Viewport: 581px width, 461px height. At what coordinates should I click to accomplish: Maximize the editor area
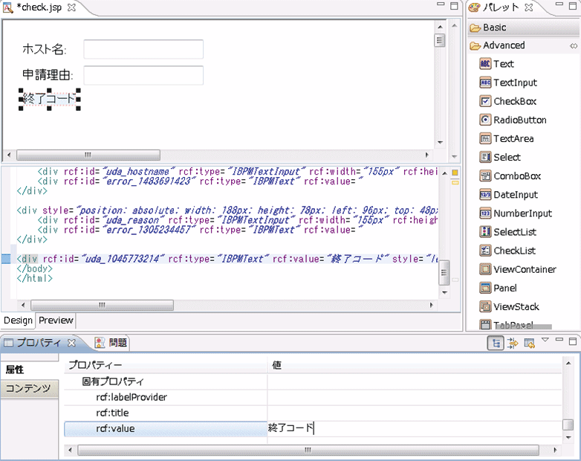pyautogui.click(x=454, y=6)
